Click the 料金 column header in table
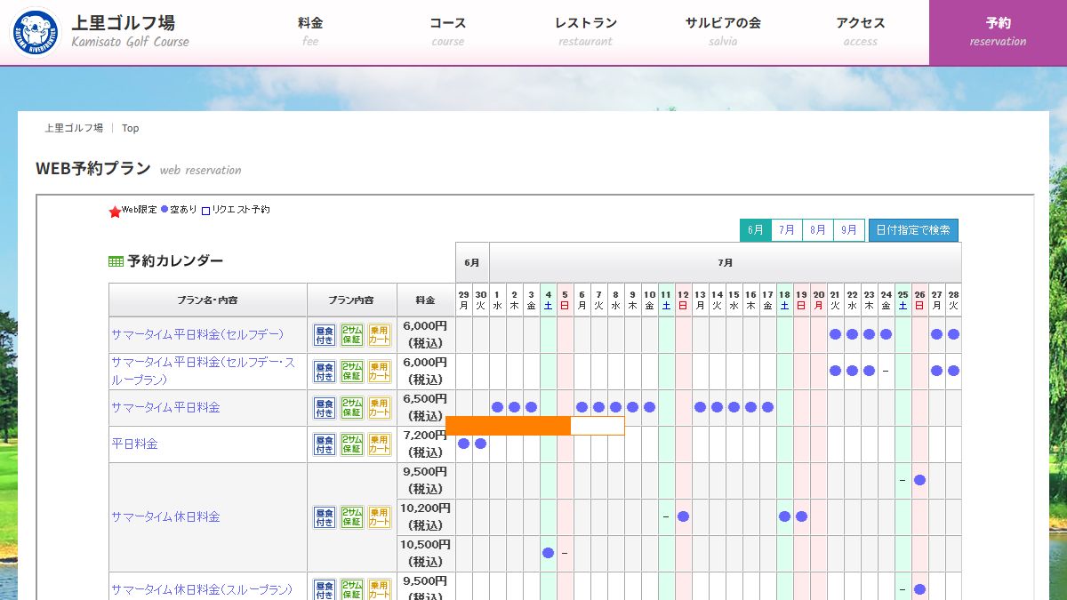This screenshot has height=600, width=1067. [x=425, y=300]
